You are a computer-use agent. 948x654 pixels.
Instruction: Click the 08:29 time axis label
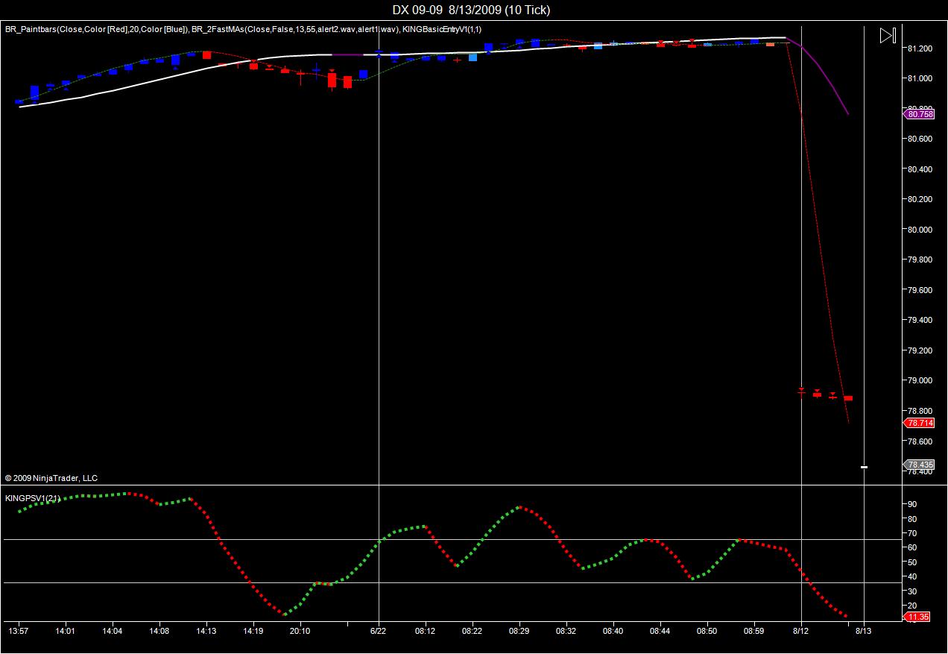click(x=519, y=631)
